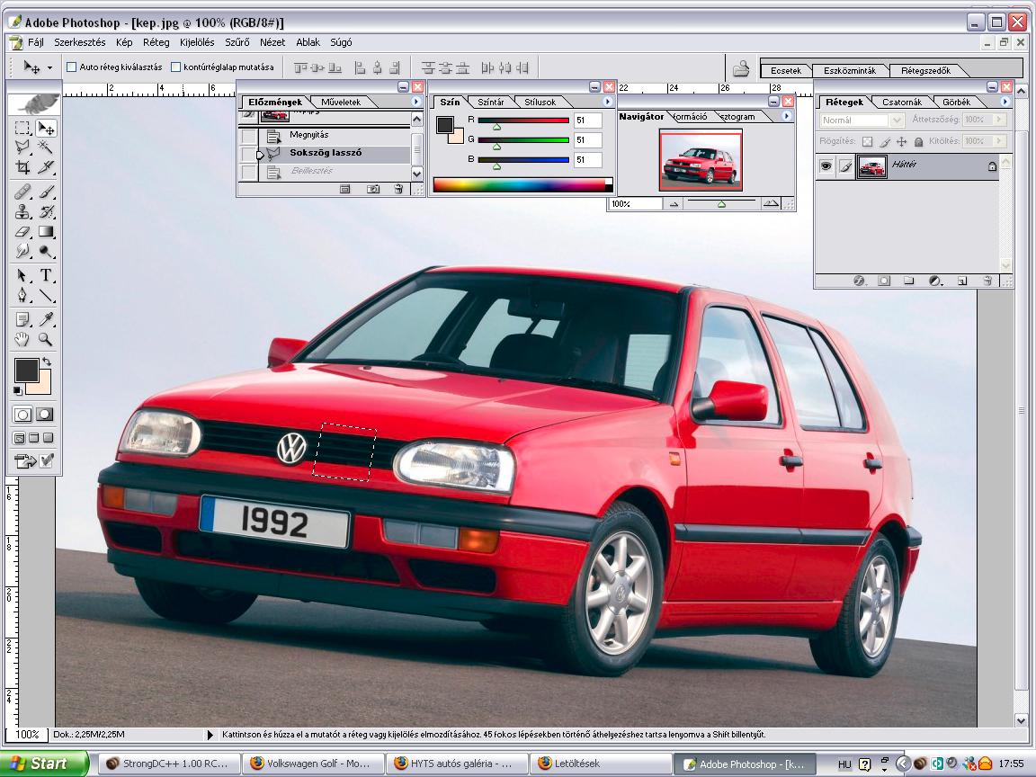This screenshot has width=1036, height=777.
Task: Pick the Eyedropper tool
Action: pyautogui.click(x=46, y=319)
